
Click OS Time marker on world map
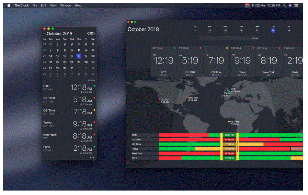tap(229, 122)
